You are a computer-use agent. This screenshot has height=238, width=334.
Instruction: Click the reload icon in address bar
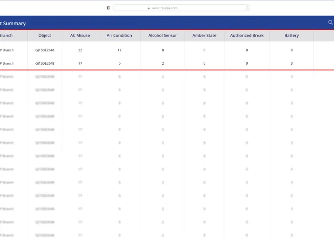point(247,8)
